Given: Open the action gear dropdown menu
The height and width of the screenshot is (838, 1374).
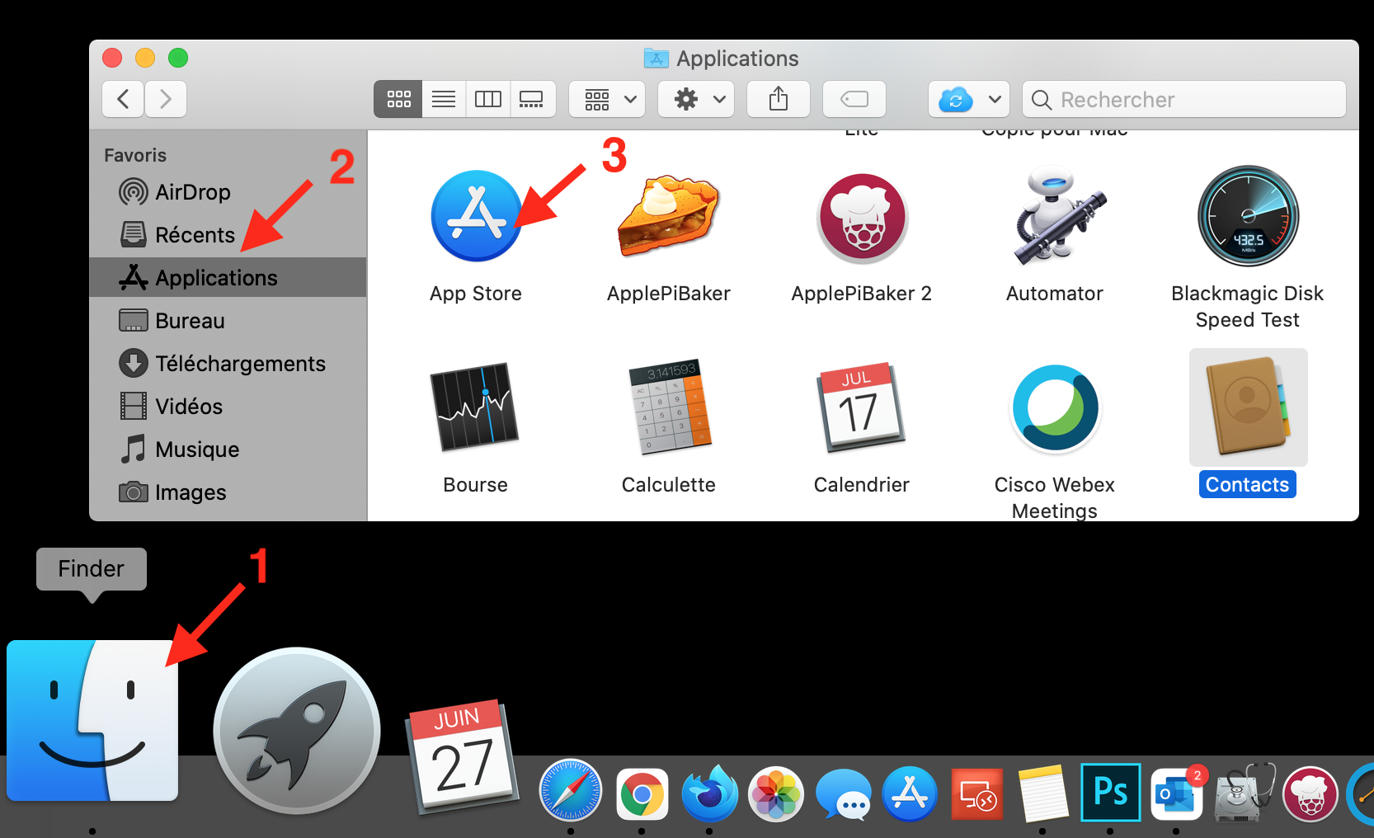Looking at the screenshot, I should 695,99.
